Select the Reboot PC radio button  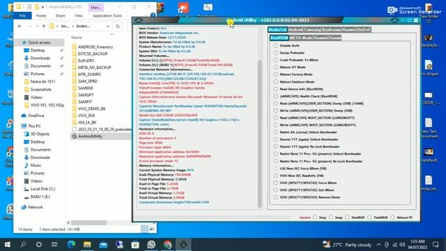[x=393, y=218]
